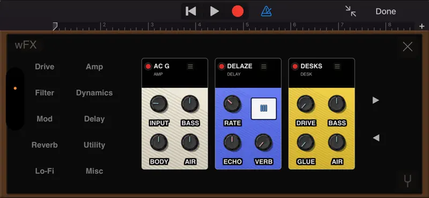Toggle the AC G amp power button
429x198 pixels.
point(148,66)
